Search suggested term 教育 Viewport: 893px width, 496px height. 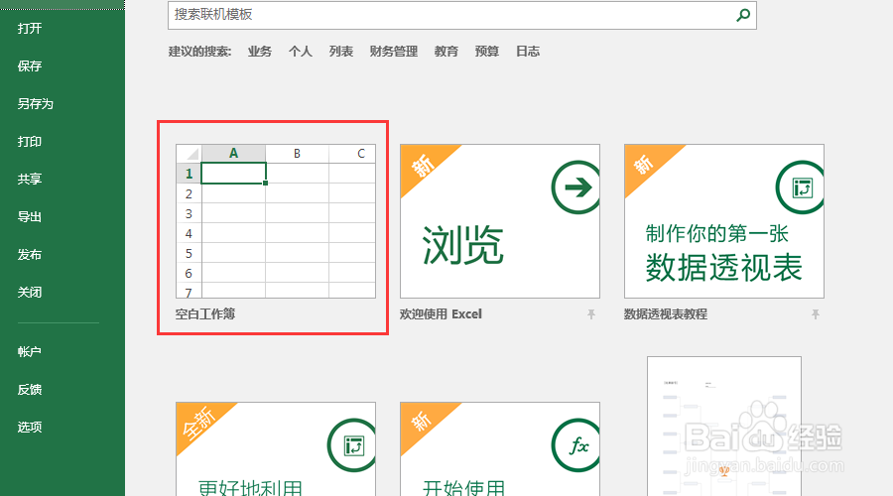coord(446,52)
